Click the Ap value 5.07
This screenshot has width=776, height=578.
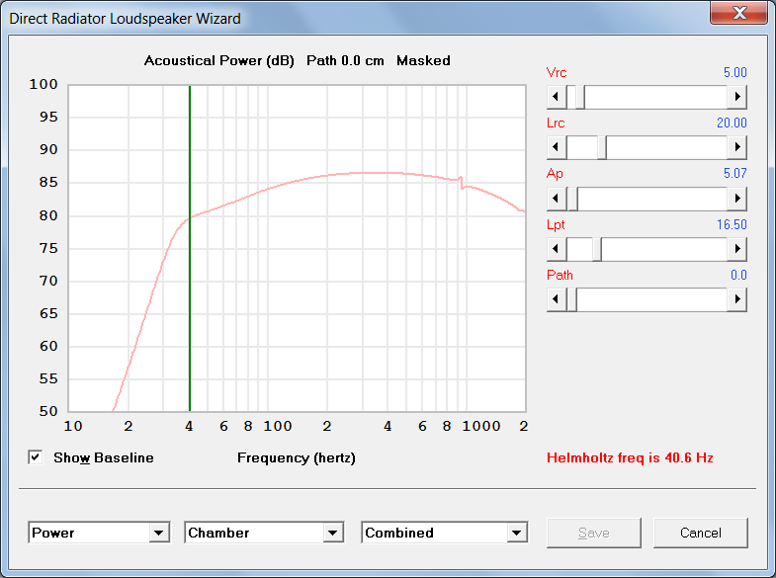pyautogui.click(x=734, y=173)
